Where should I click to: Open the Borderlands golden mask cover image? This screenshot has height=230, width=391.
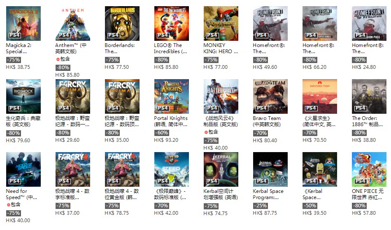point(122,23)
